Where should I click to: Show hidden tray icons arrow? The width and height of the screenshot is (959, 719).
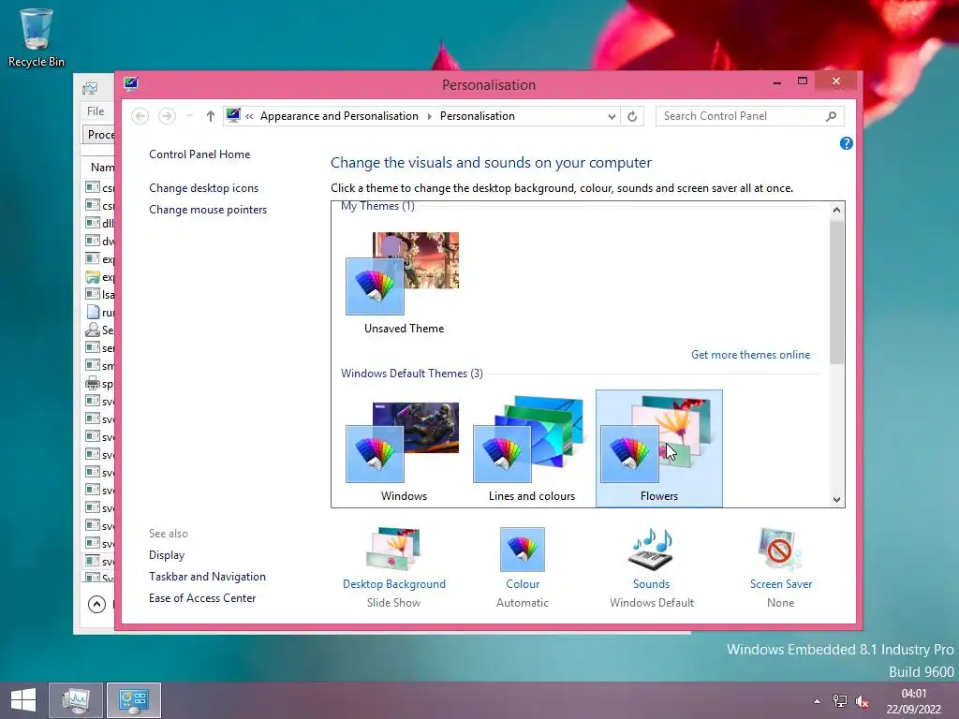(x=817, y=701)
